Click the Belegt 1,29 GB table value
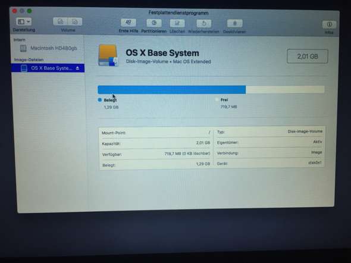Viewport: 351px width, 263px height. tap(203, 164)
